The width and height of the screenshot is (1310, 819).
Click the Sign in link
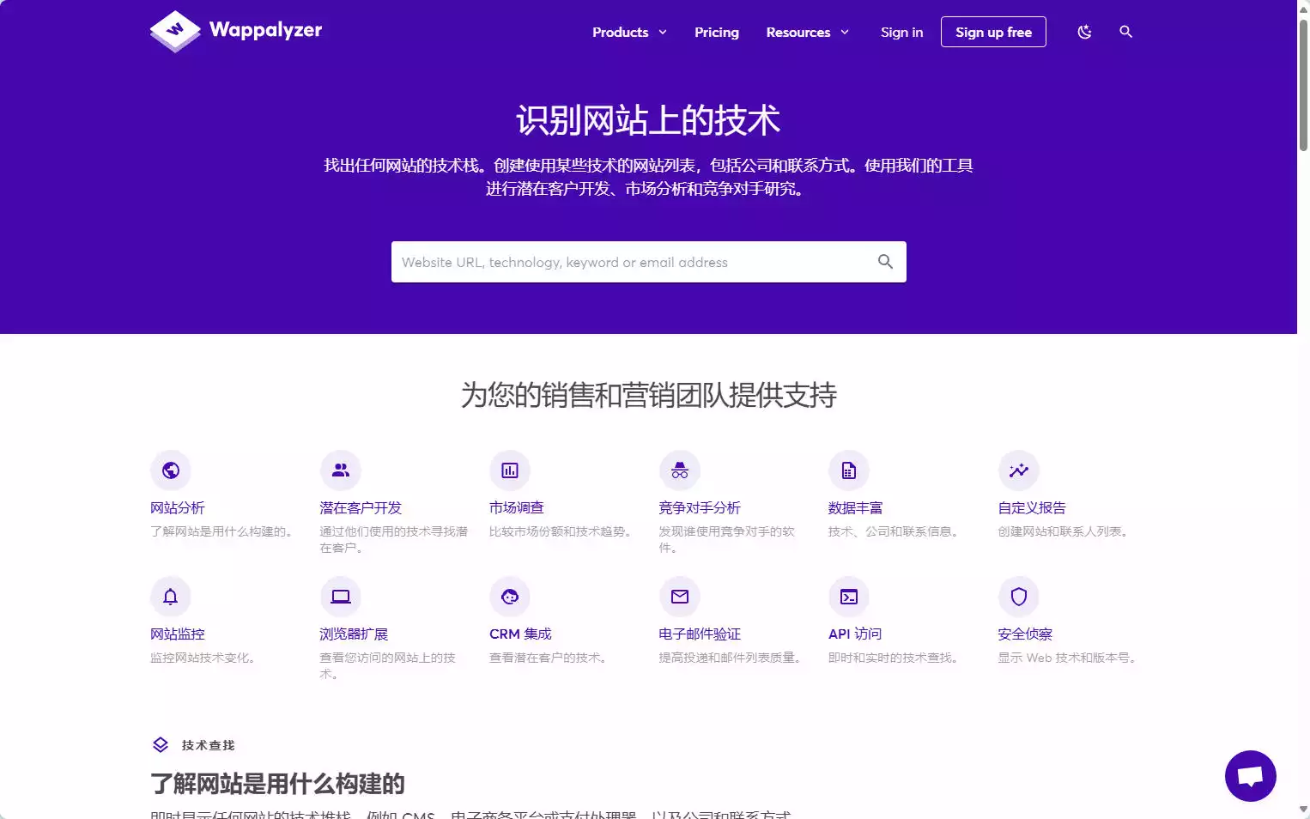point(901,32)
